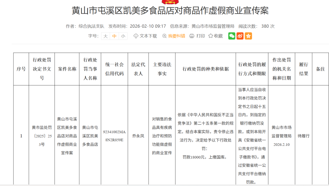Click the authority date 2026.2.10
This screenshot has height=186, width=329.
281,145
